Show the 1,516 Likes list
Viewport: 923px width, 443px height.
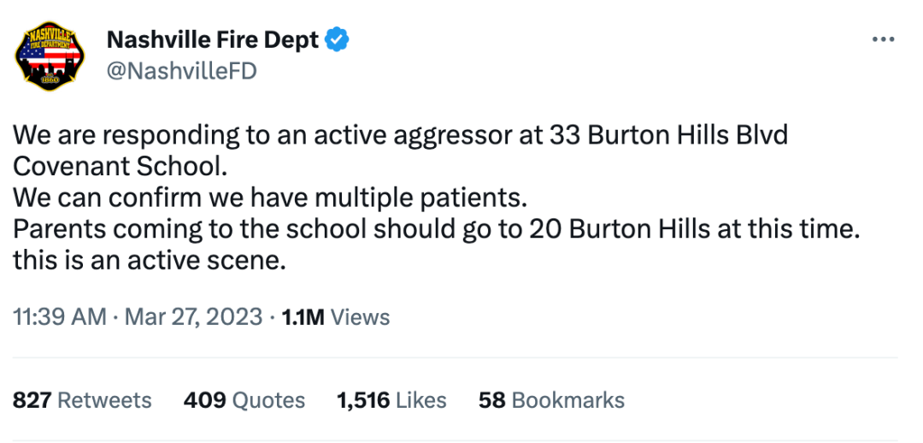pos(391,400)
